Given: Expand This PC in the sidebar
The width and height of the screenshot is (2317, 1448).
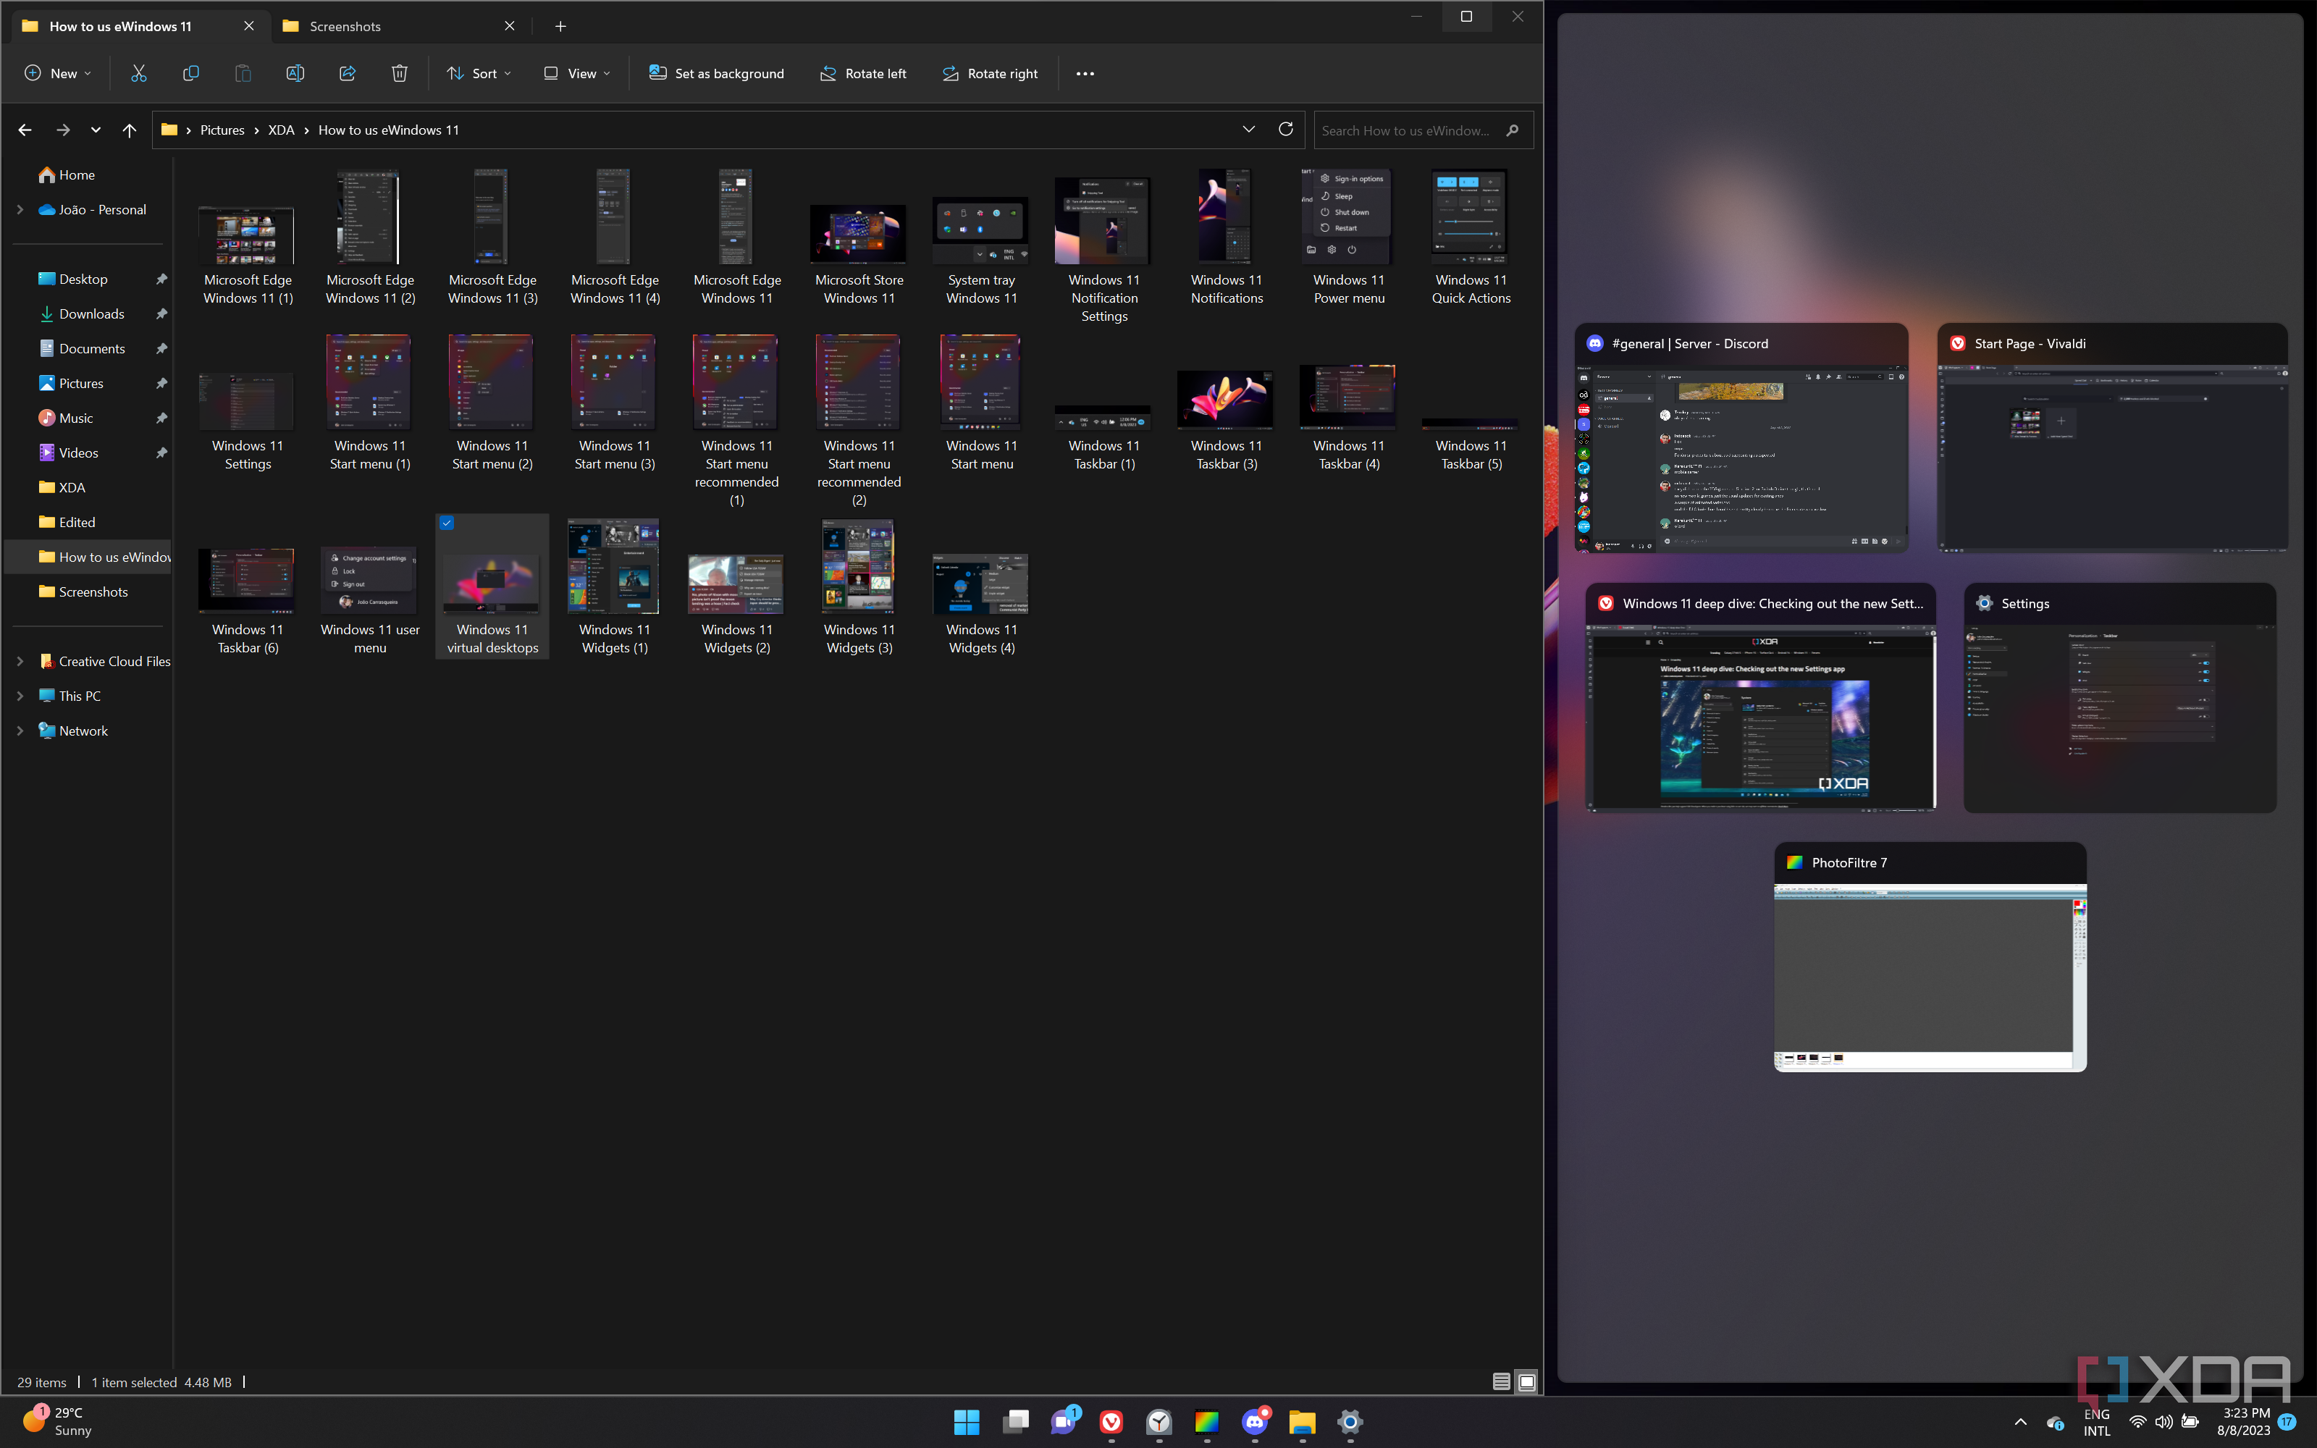Looking at the screenshot, I should [x=21, y=695].
